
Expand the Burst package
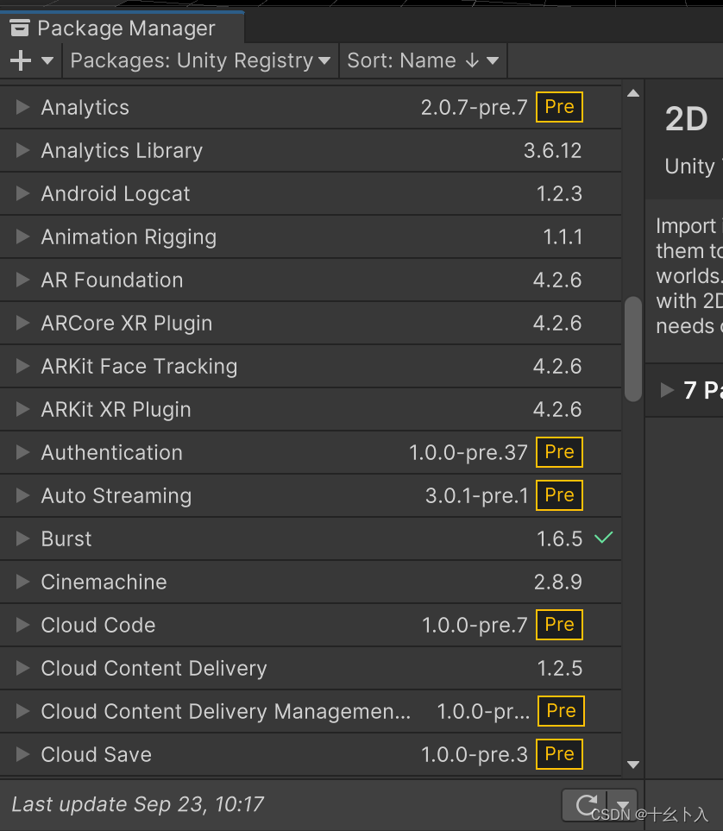tap(22, 538)
